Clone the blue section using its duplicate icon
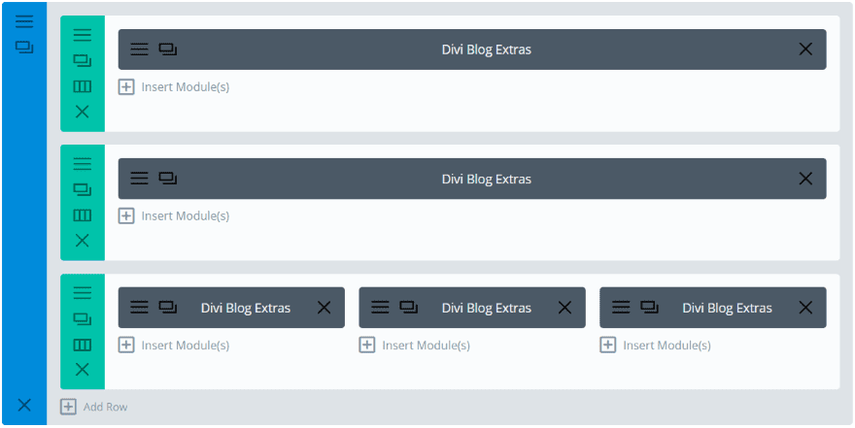The image size is (855, 428). pyautogui.click(x=24, y=47)
